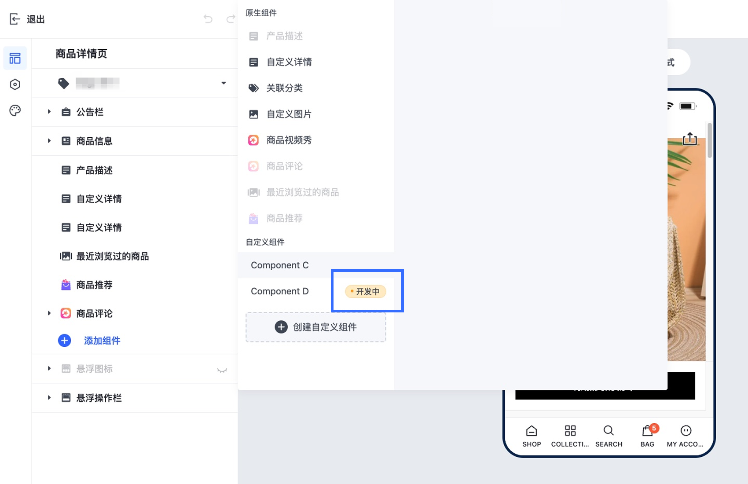
Task: Select Component C under 自定义组件
Action: pyautogui.click(x=279, y=265)
